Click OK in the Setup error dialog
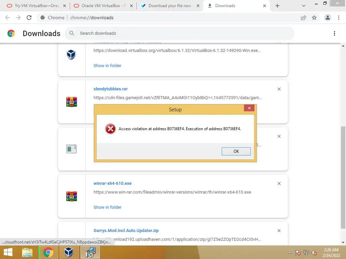This screenshot has height=259, width=346. [236, 151]
